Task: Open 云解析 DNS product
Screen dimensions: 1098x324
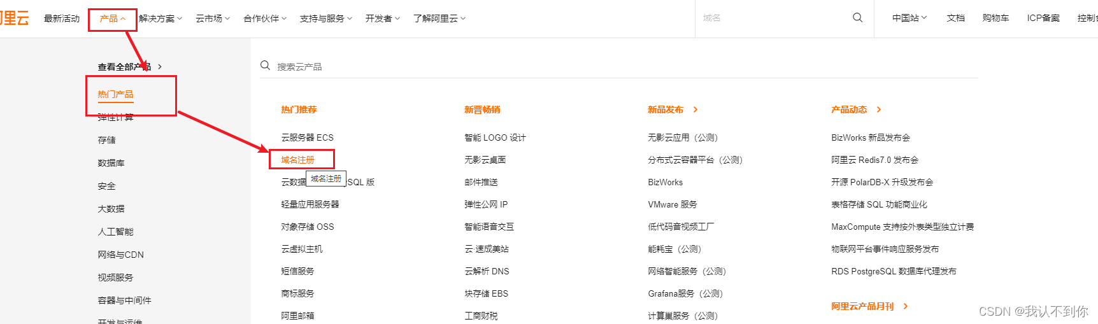Action: 487,271
